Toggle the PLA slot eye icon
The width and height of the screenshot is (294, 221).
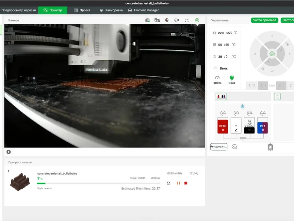point(263,130)
